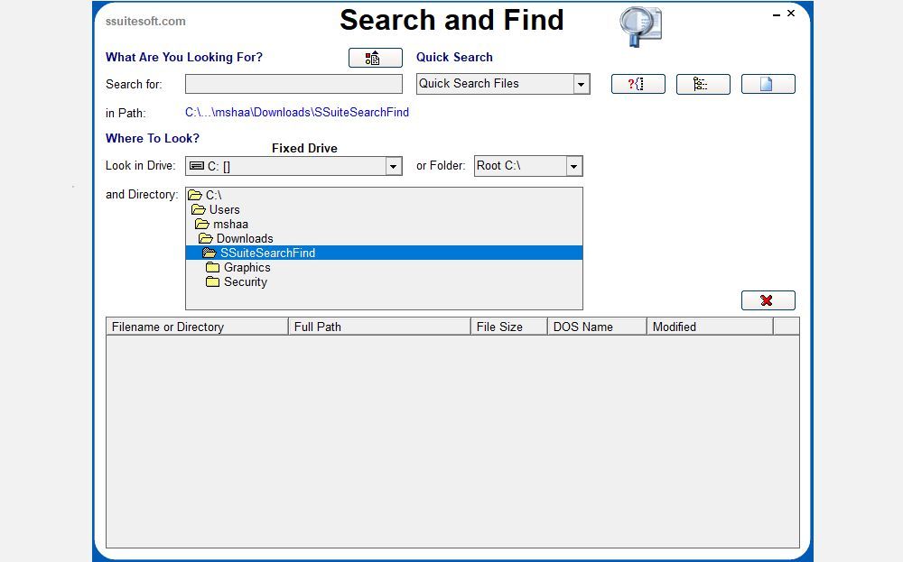Click the Graphics folder icon
Screen dimensions: 903x562
coord(212,268)
